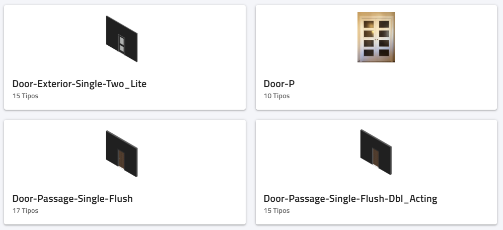Open the Door-Passage-Single-Flush title
This screenshot has height=230, width=503.
coord(73,198)
